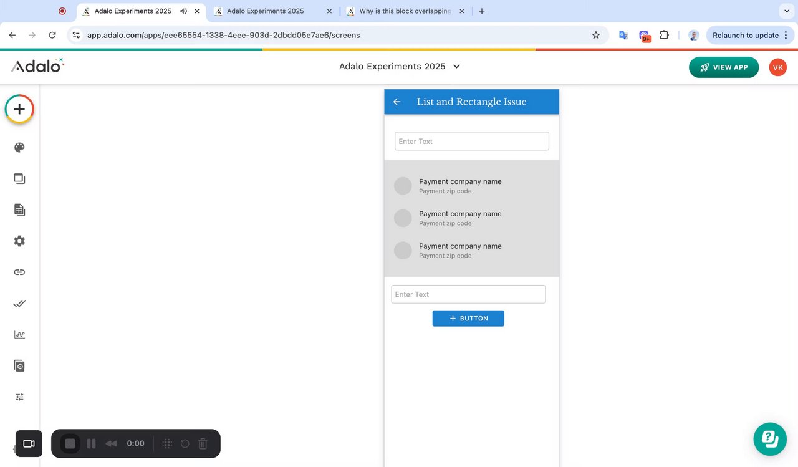Click the colored extension icon with badge

click(644, 36)
